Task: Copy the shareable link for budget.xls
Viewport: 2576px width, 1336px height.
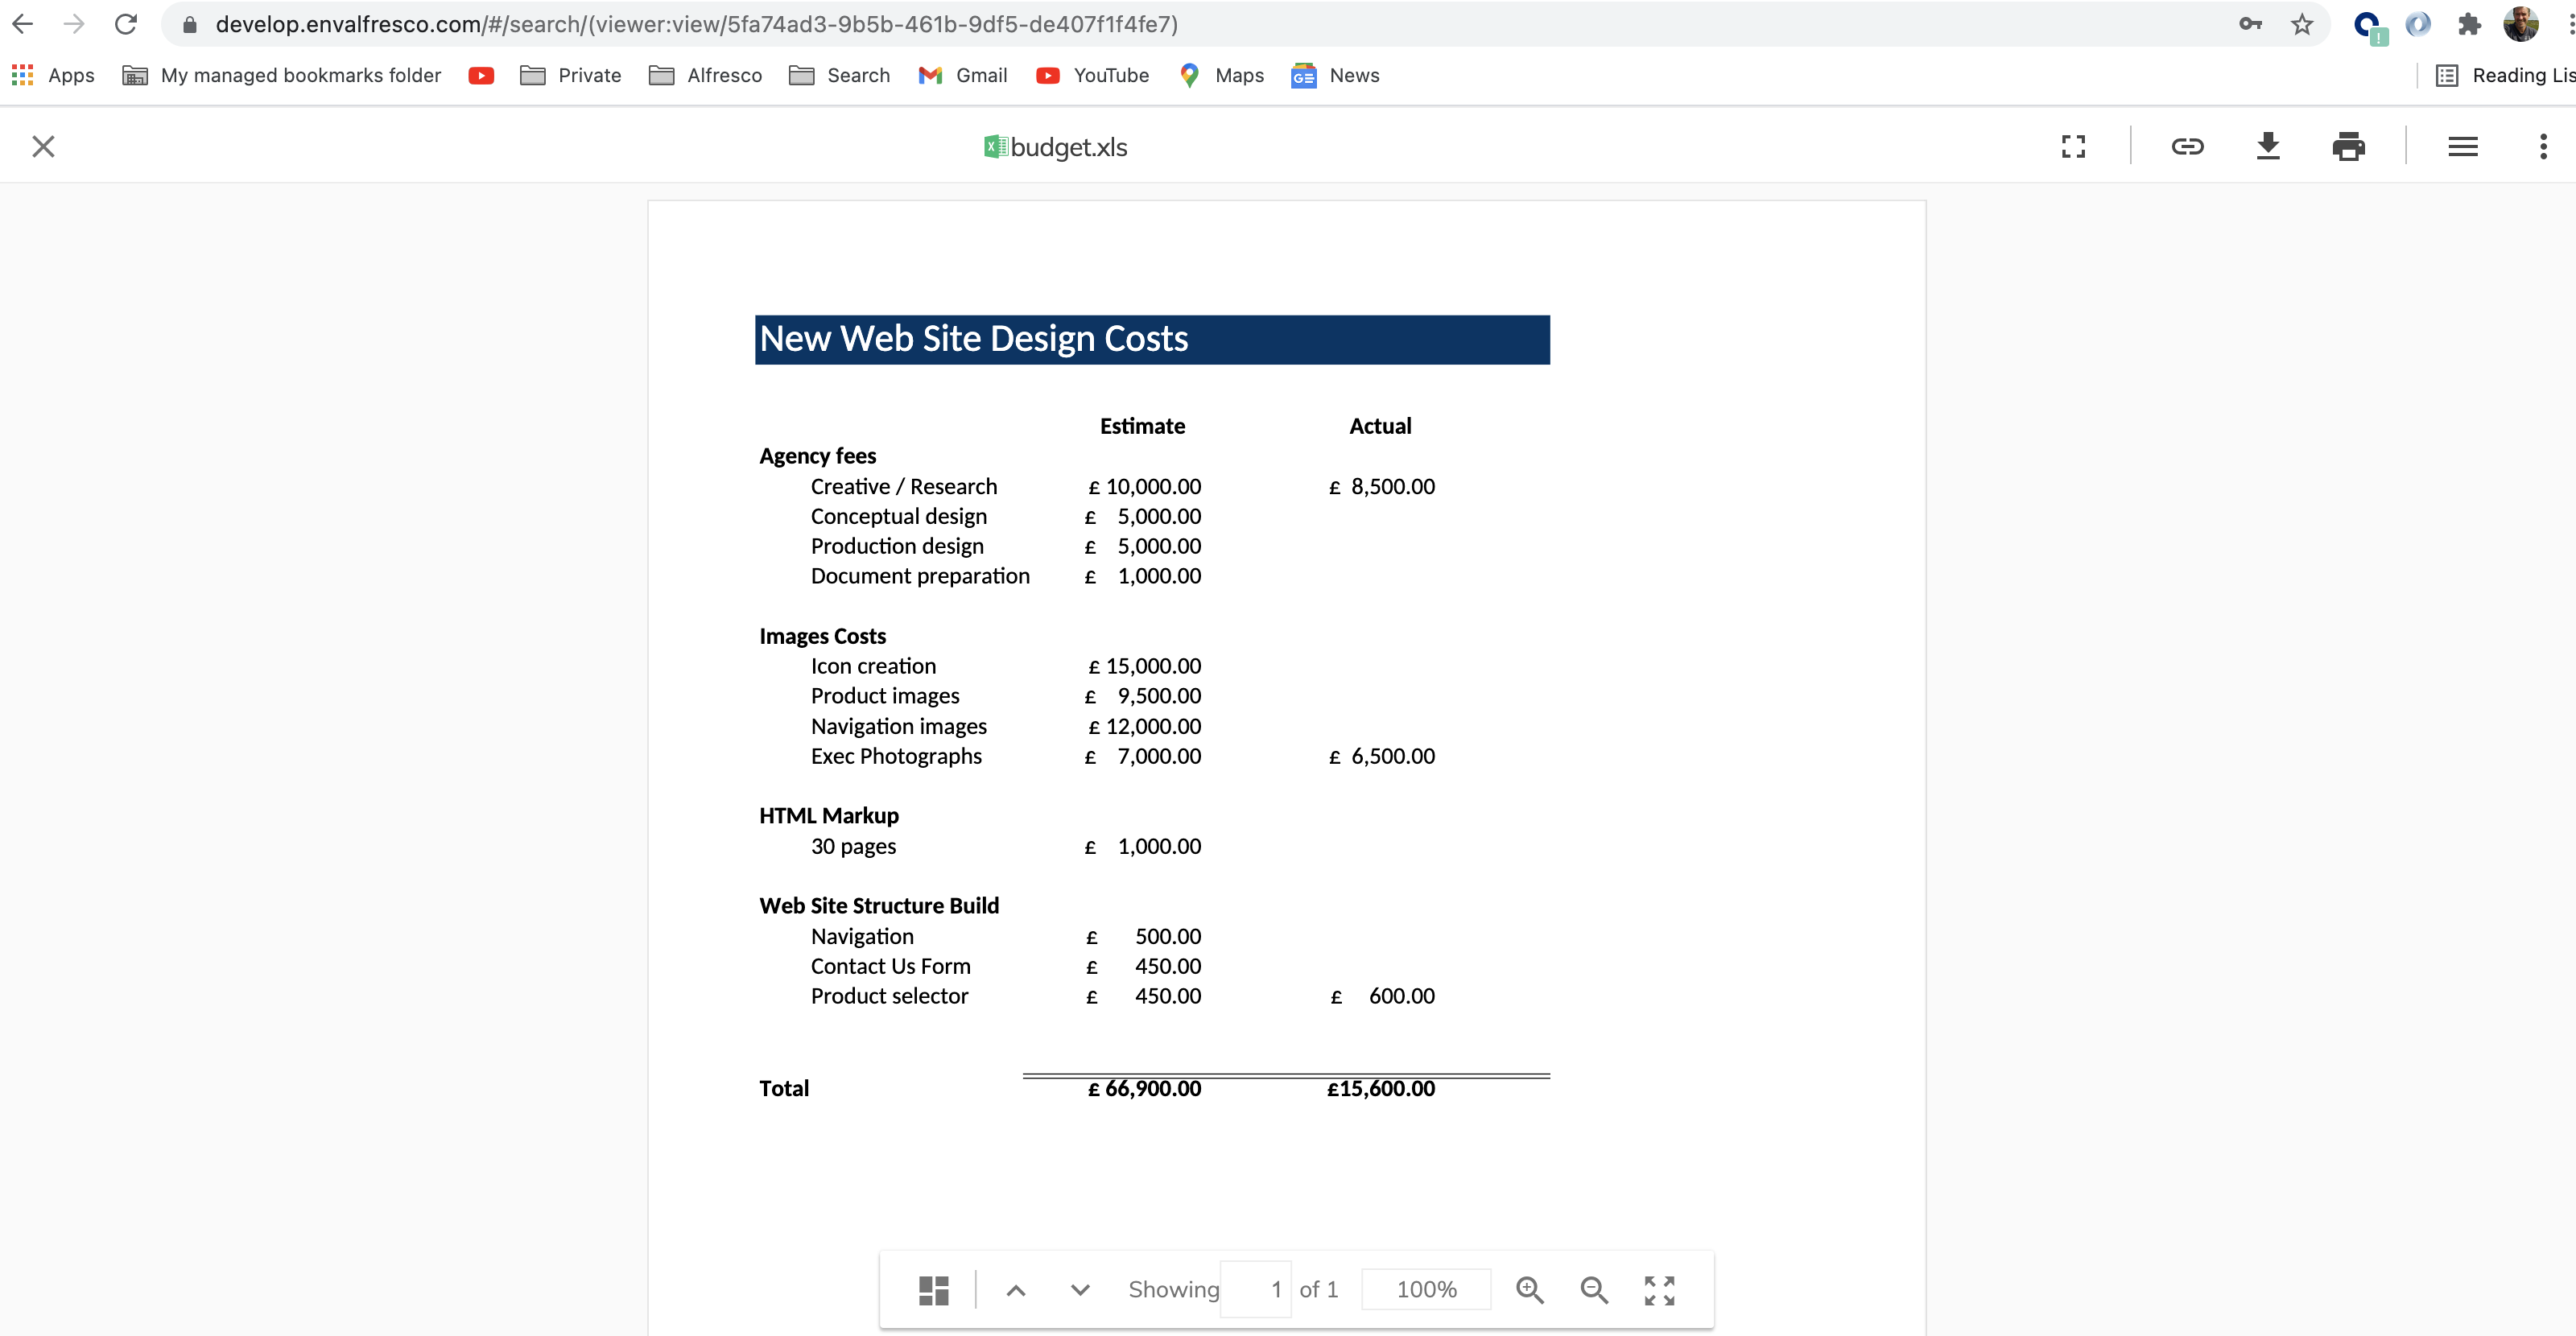Action: point(2188,146)
